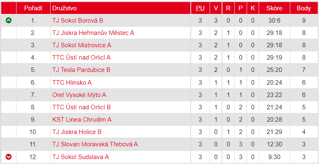Select TJ Slovan Moravská Třebová A
The height and width of the screenshot is (164, 319).
pos(95,144)
